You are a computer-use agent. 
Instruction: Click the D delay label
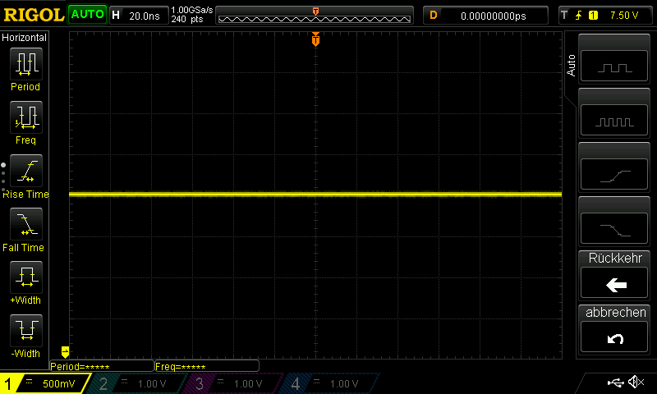pos(434,16)
